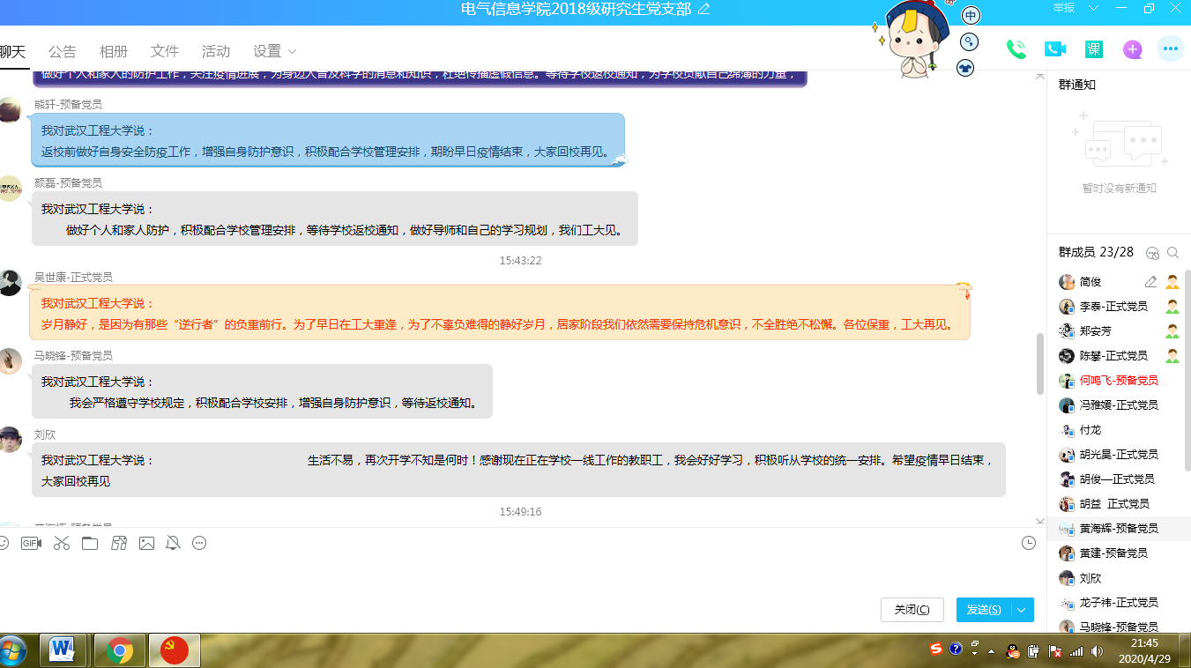Click the scissors screenshot tool
The image size is (1191, 668).
(x=61, y=543)
